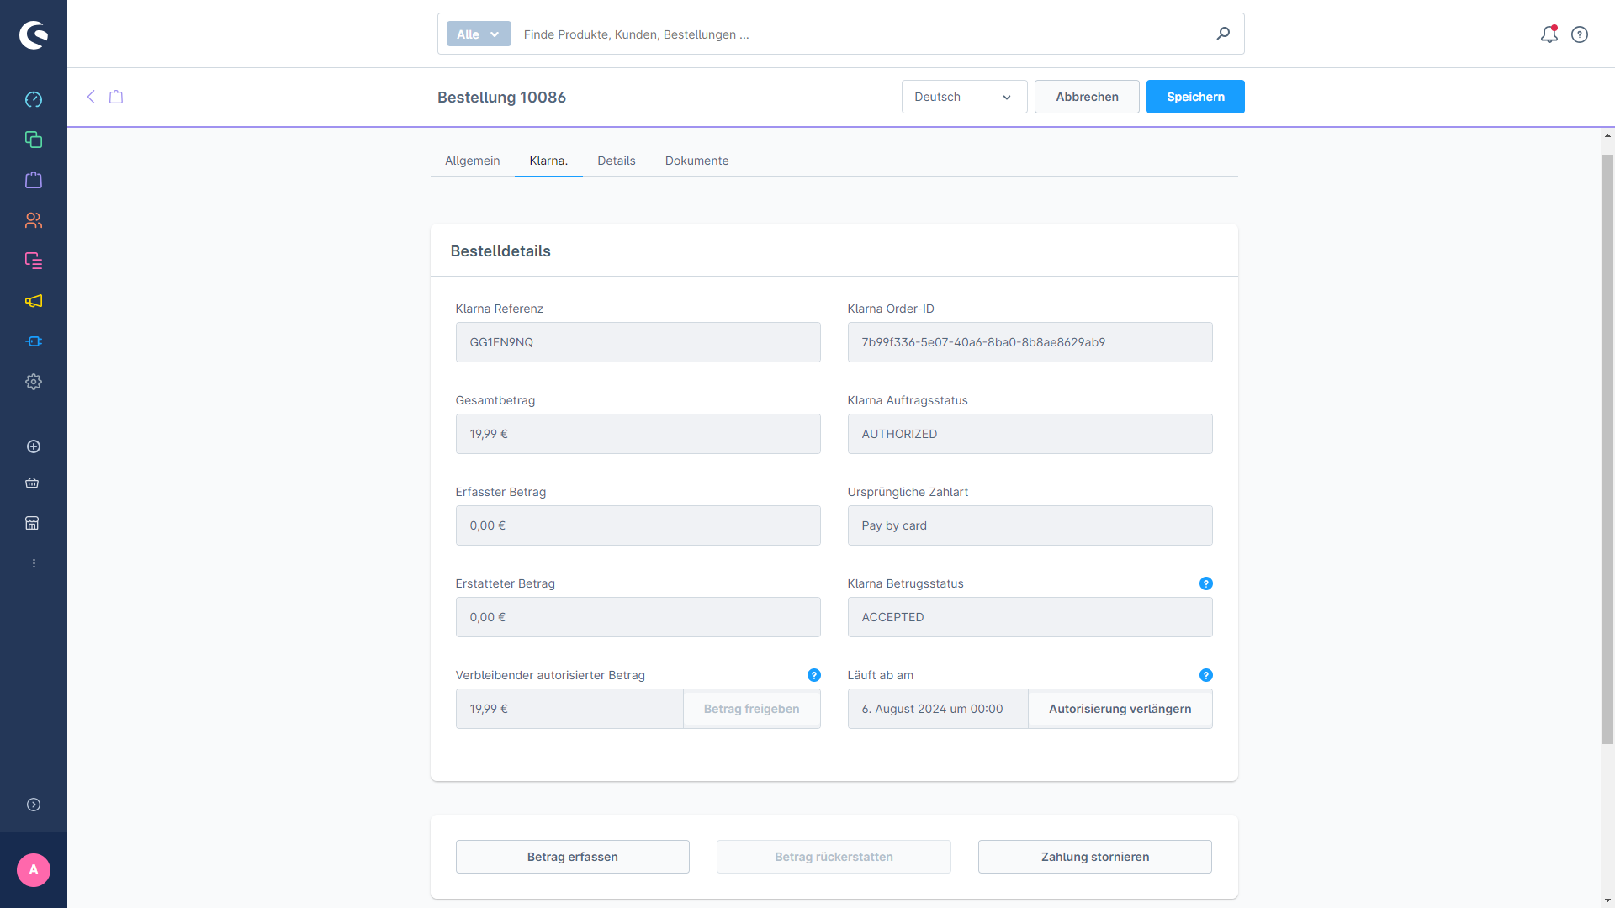Click the Betrag rückerstatten button
This screenshot has height=908, width=1615.
(x=834, y=857)
